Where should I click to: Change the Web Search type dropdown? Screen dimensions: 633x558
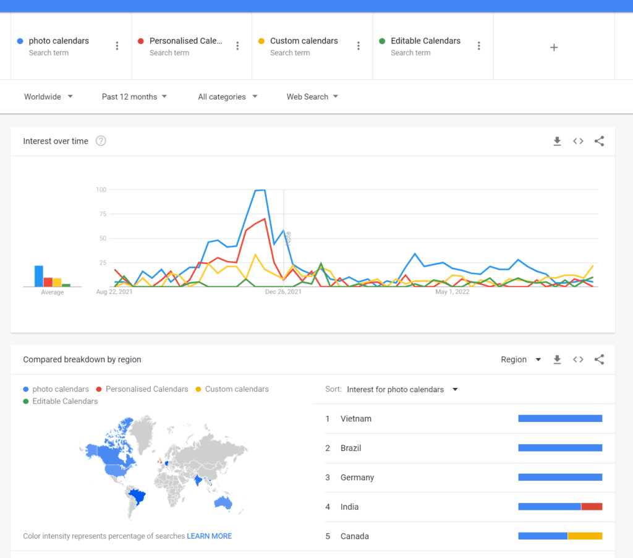tap(312, 97)
